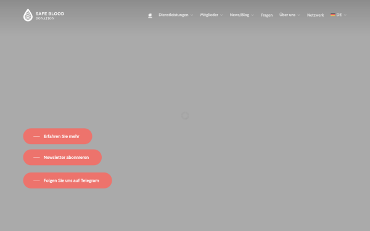Image resolution: width=370 pixels, height=231 pixels.
Task: Open the Mitglieder menu
Action: coord(209,15)
